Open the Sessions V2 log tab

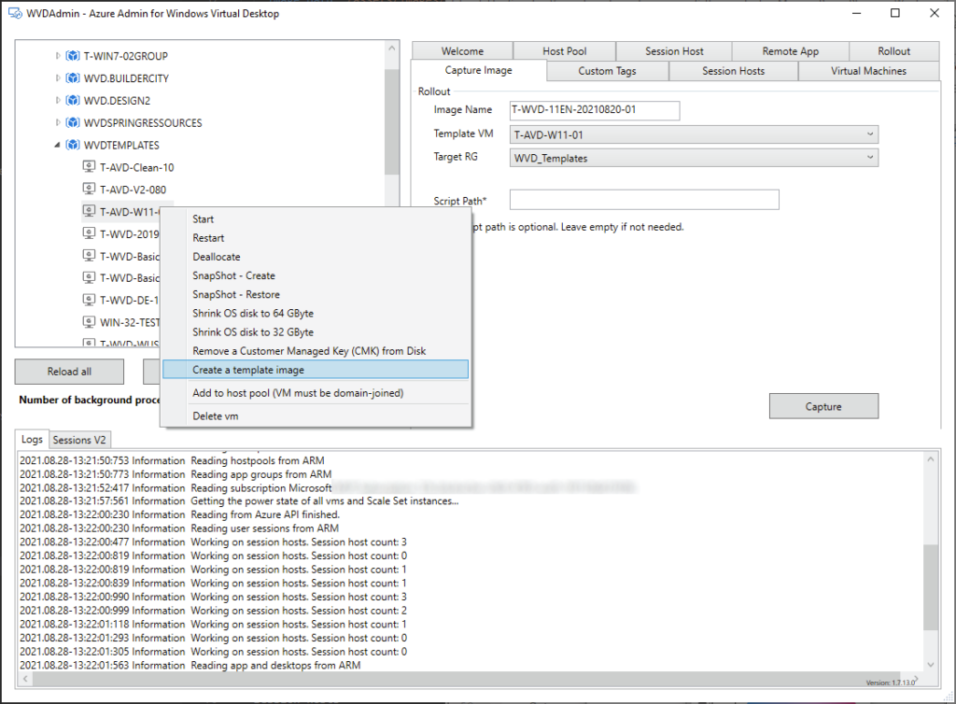point(79,440)
